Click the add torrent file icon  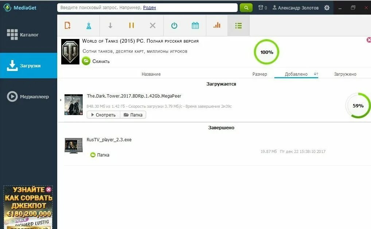[x=67, y=25]
